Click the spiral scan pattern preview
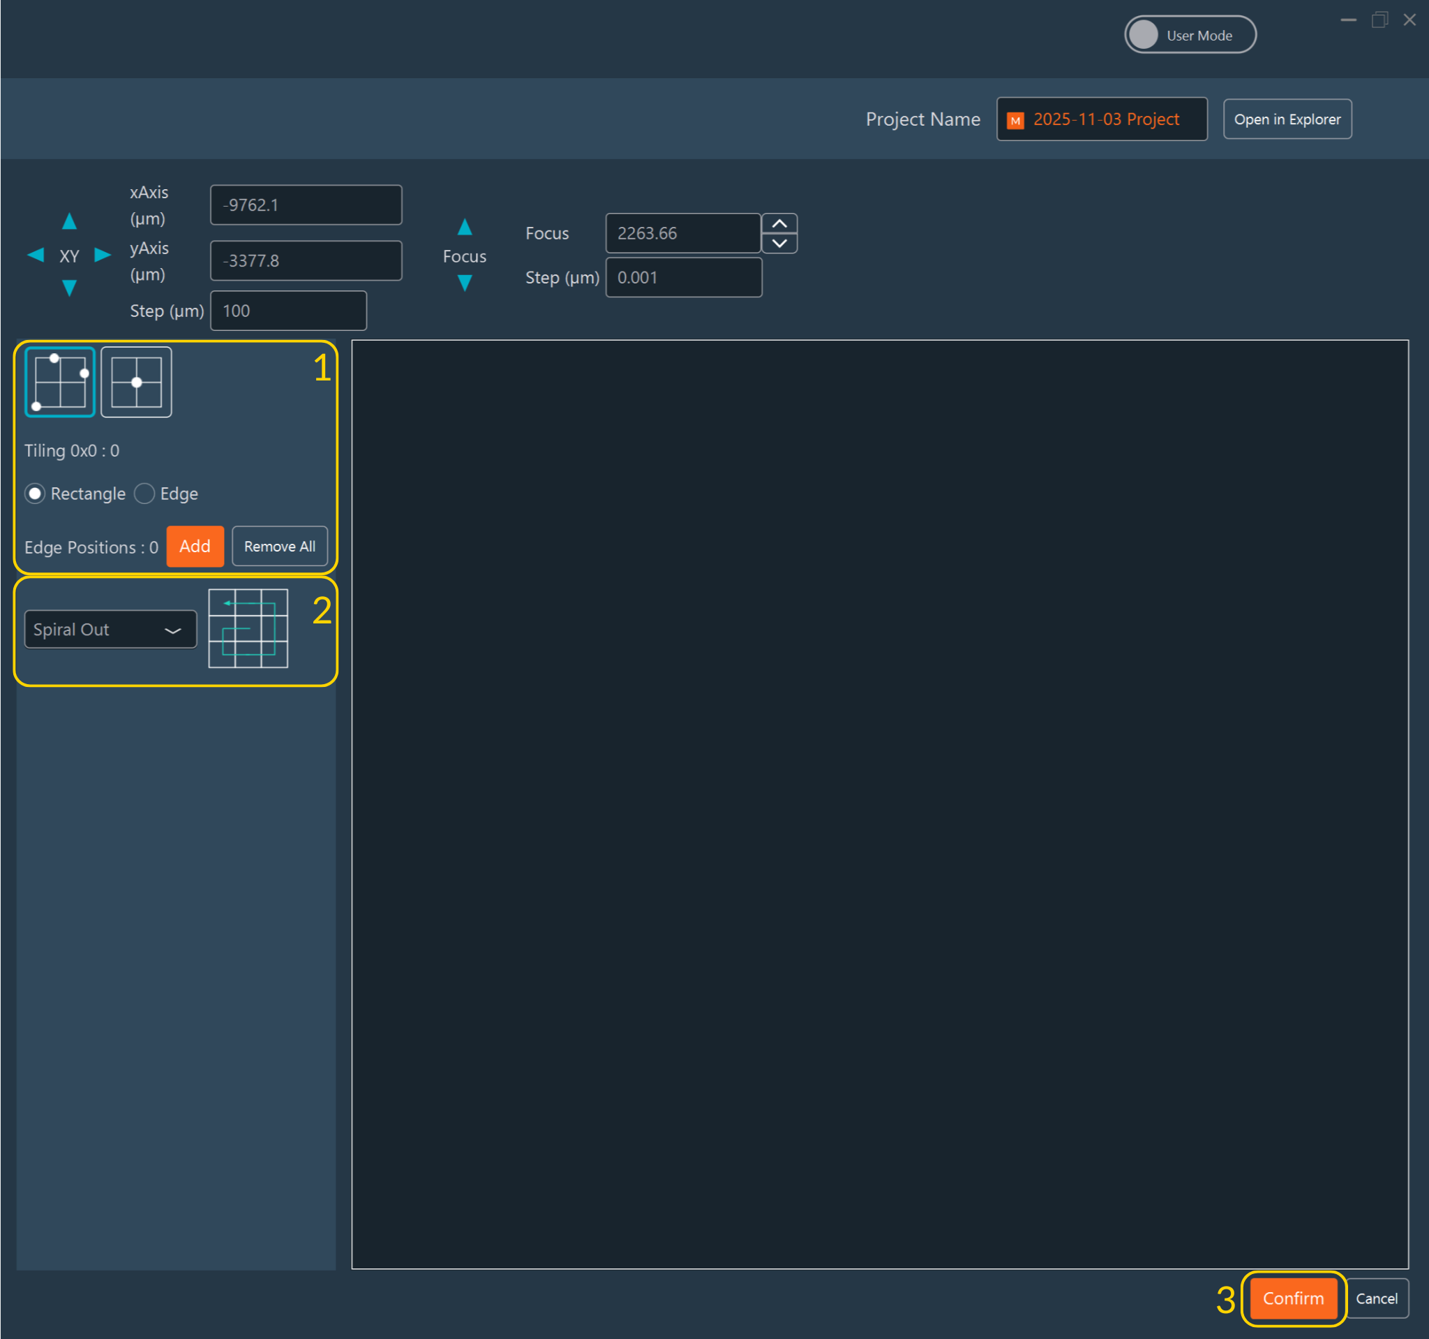The image size is (1429, 1339). pyautogui.click(x=248, y=628)
